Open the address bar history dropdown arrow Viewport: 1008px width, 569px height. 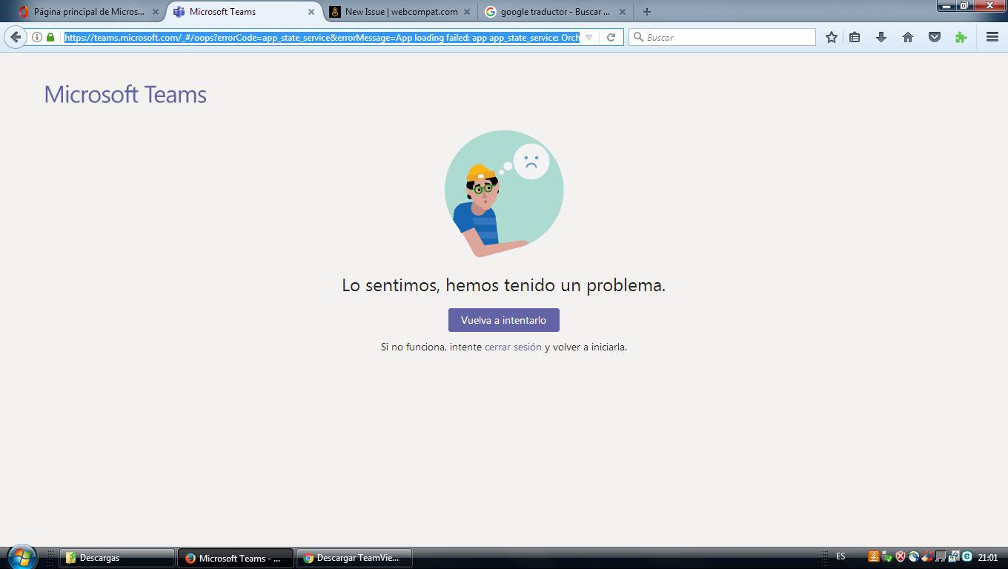588,36
